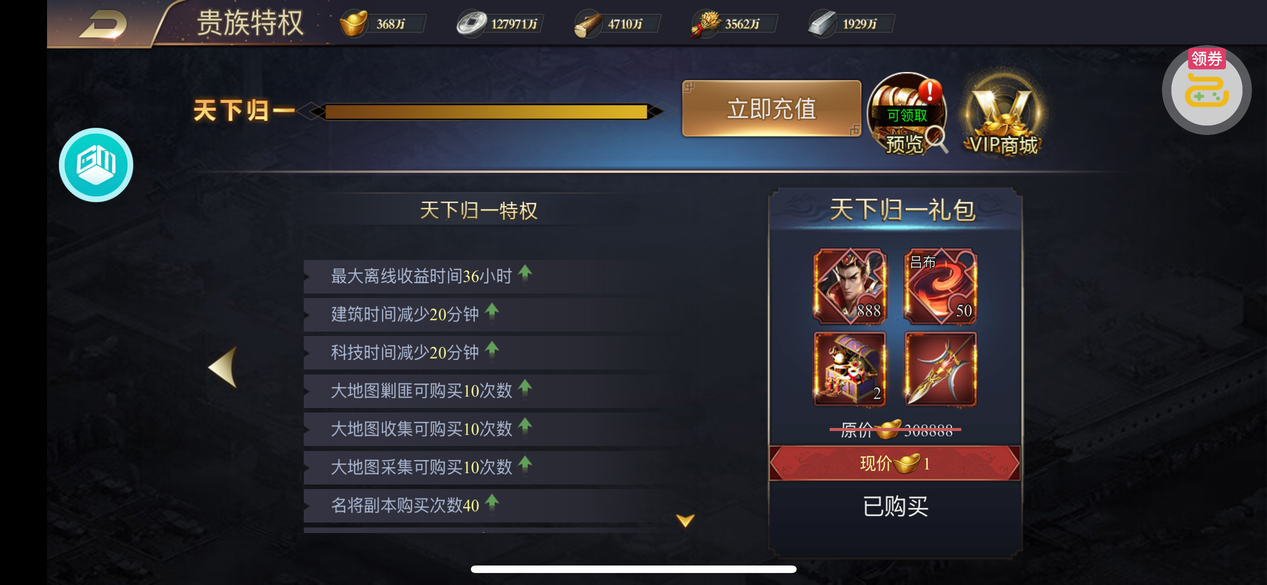
Task: Select the 吕布 fragment item 50
Action: pos(940,286)
